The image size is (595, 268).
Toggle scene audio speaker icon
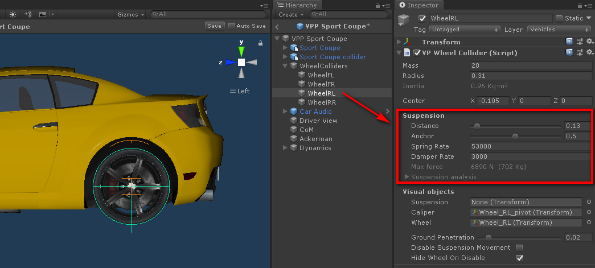coord(27,14)
